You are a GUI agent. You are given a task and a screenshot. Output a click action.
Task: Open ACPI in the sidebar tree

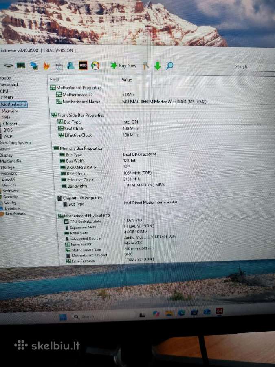(x=9, y=137)
